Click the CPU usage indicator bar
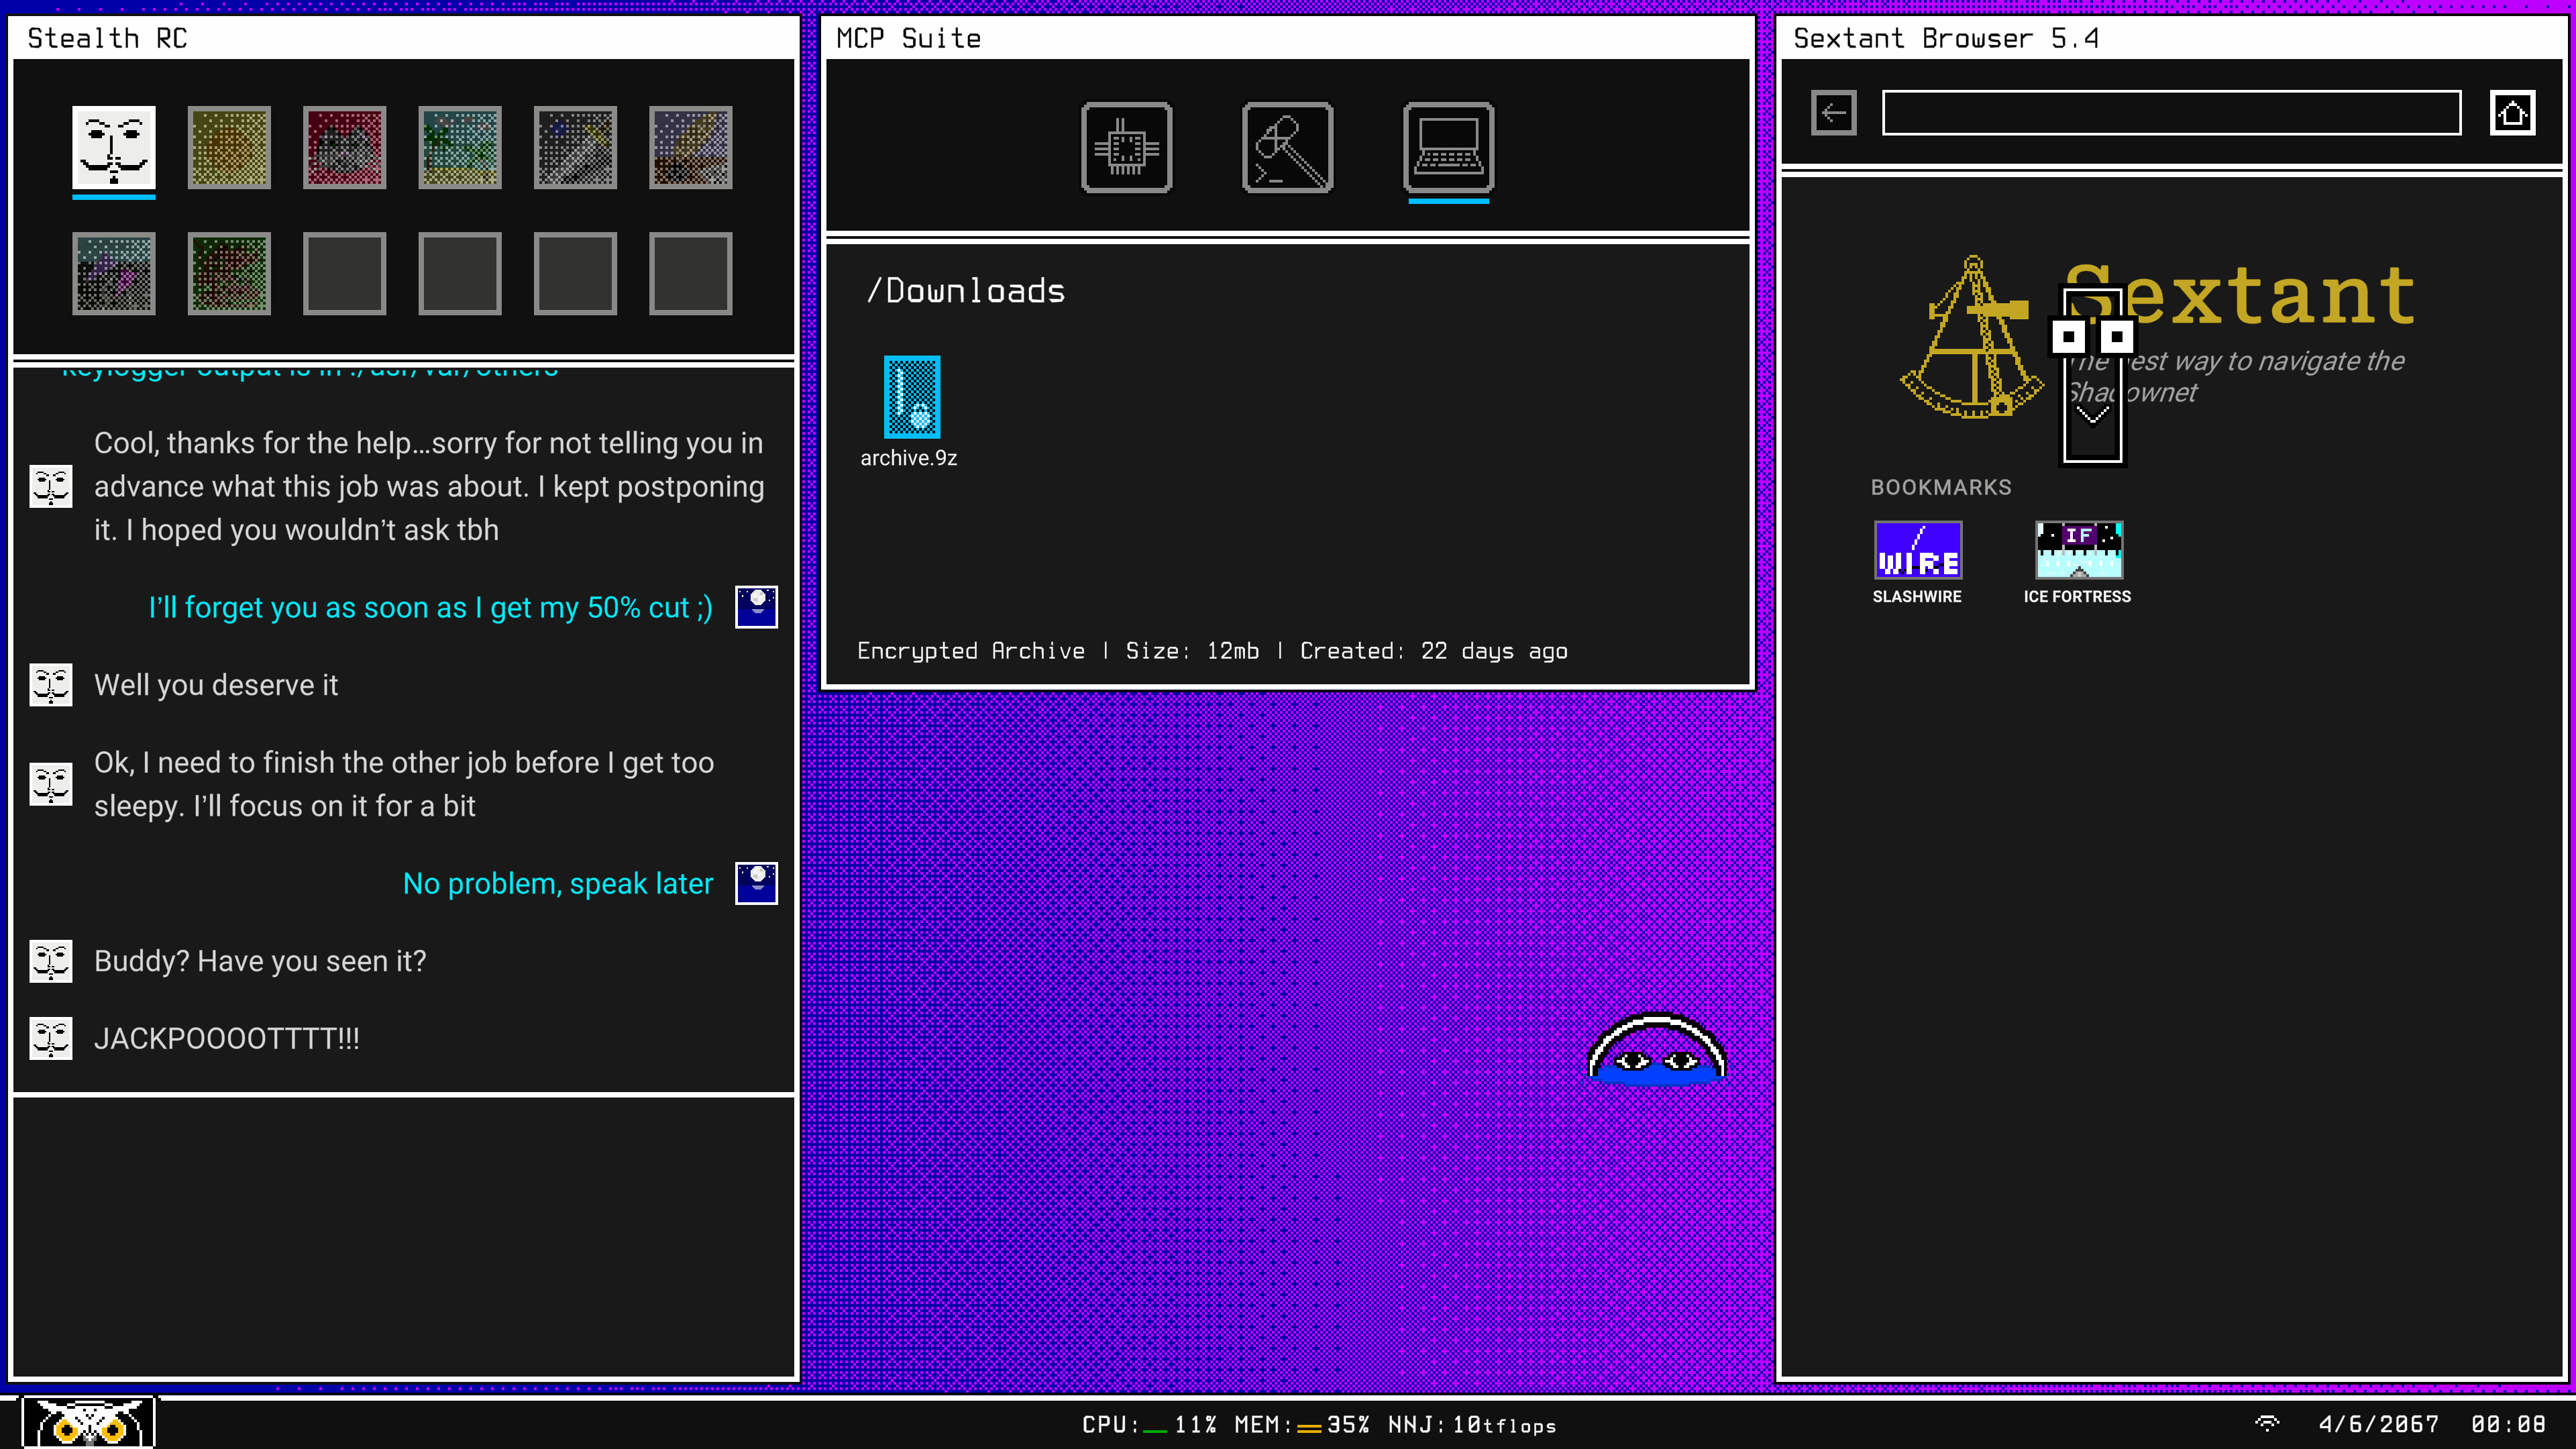The image size is (2576, 1449). click(x=1156, y=1426)
